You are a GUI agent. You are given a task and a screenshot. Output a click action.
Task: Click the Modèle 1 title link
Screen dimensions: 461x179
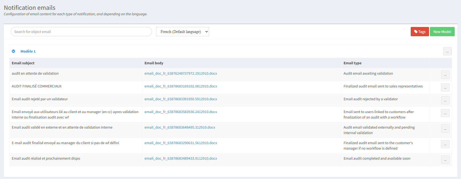click(x=28, y=51)
